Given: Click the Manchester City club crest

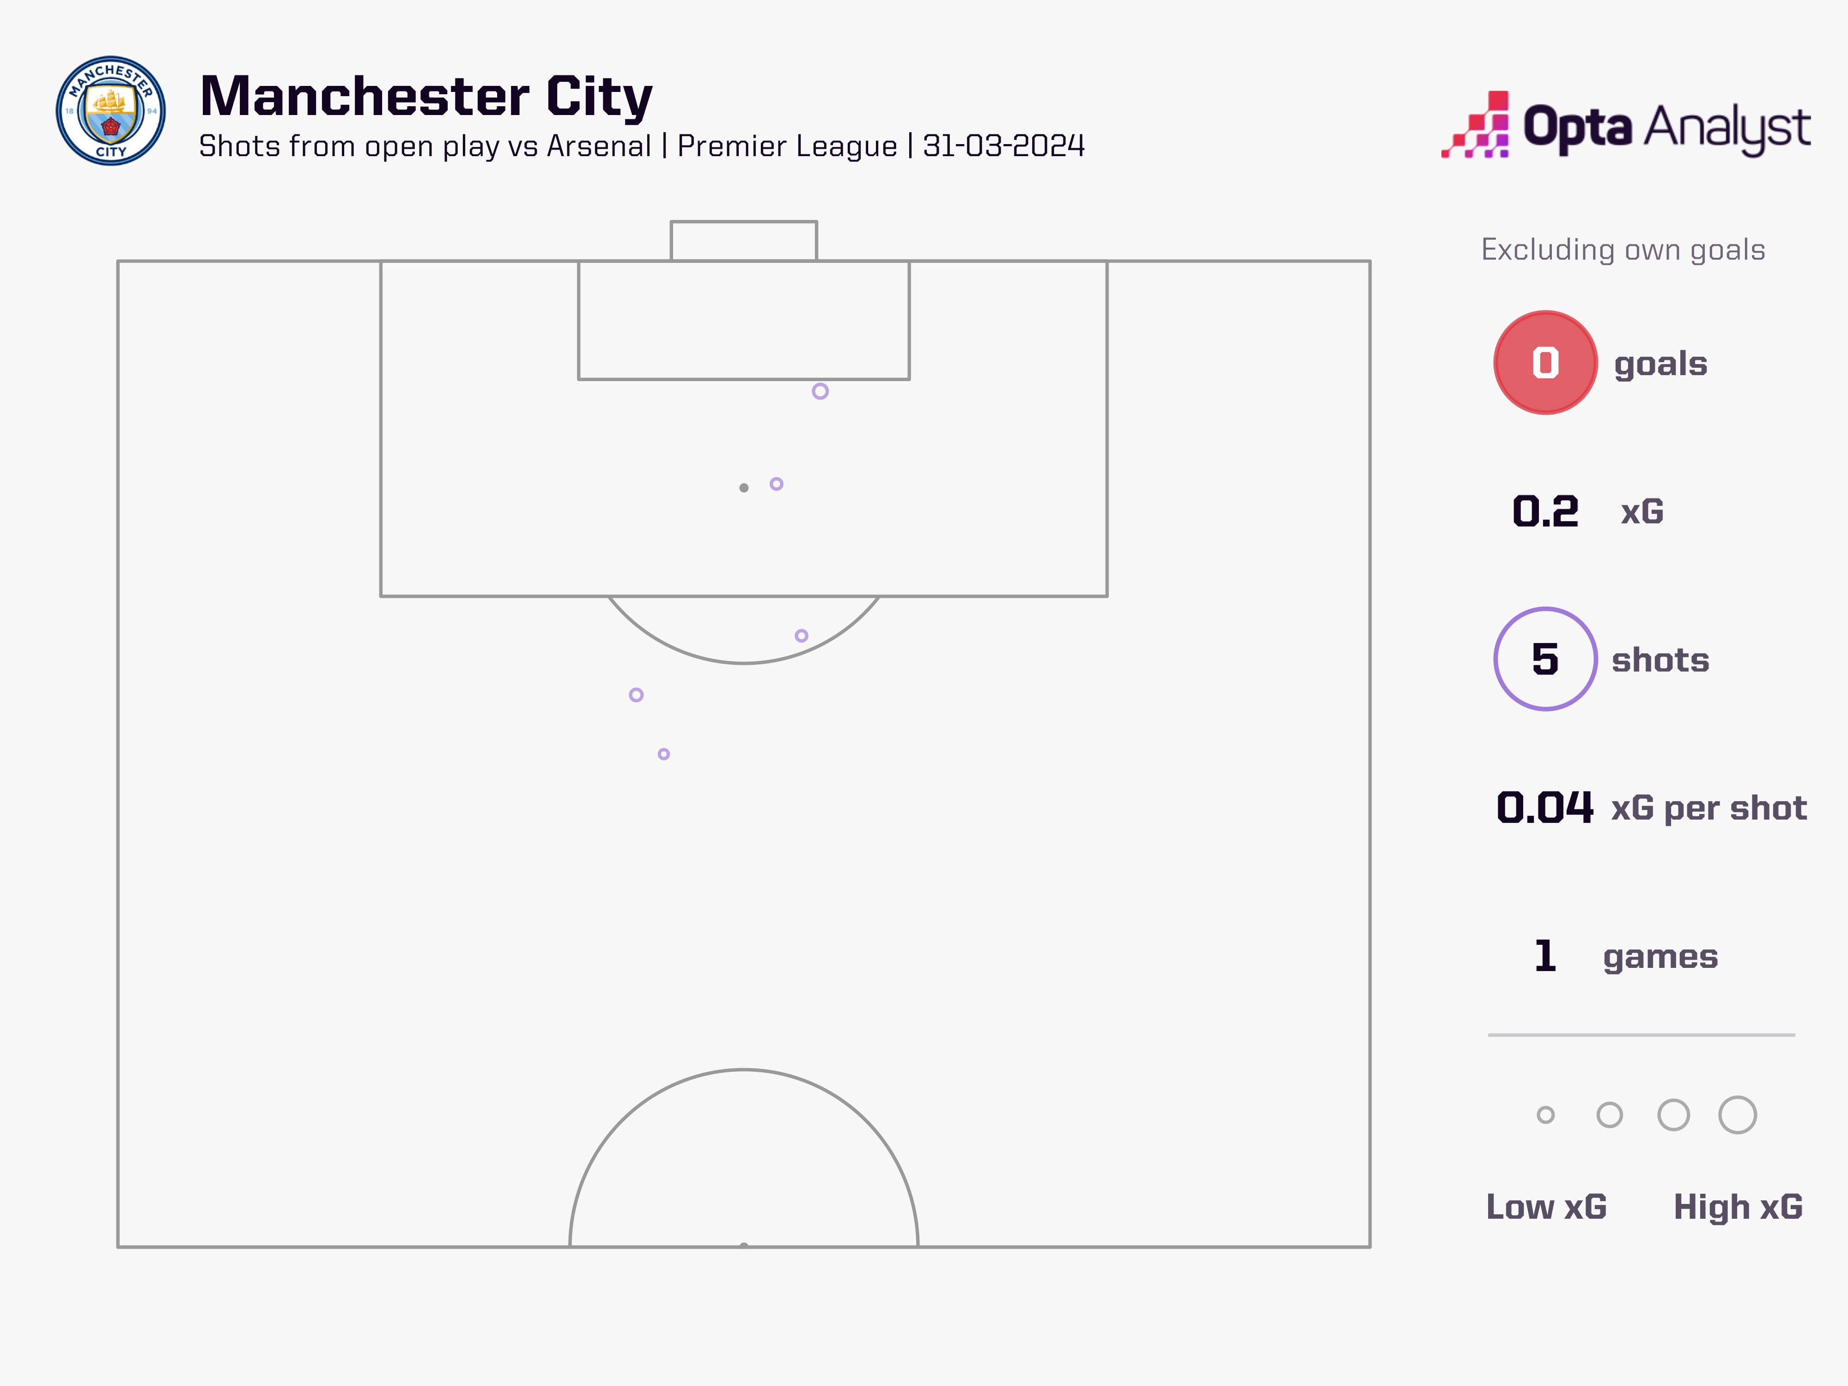Looking at the screenshot, I should [x=110, y=111].
